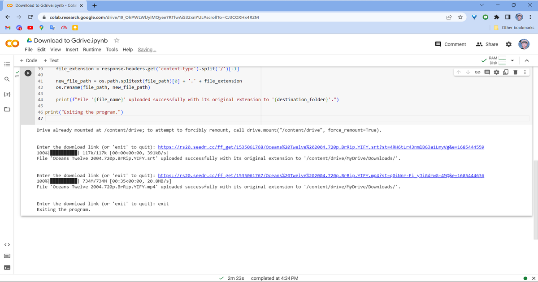Open the Insert menu
This screenshot has height=282, width=538.
72,50
